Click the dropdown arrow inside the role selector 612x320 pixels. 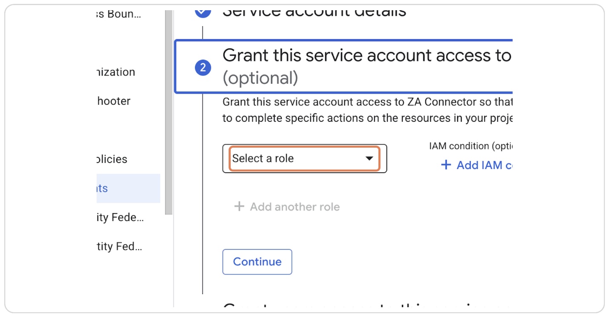369,158
